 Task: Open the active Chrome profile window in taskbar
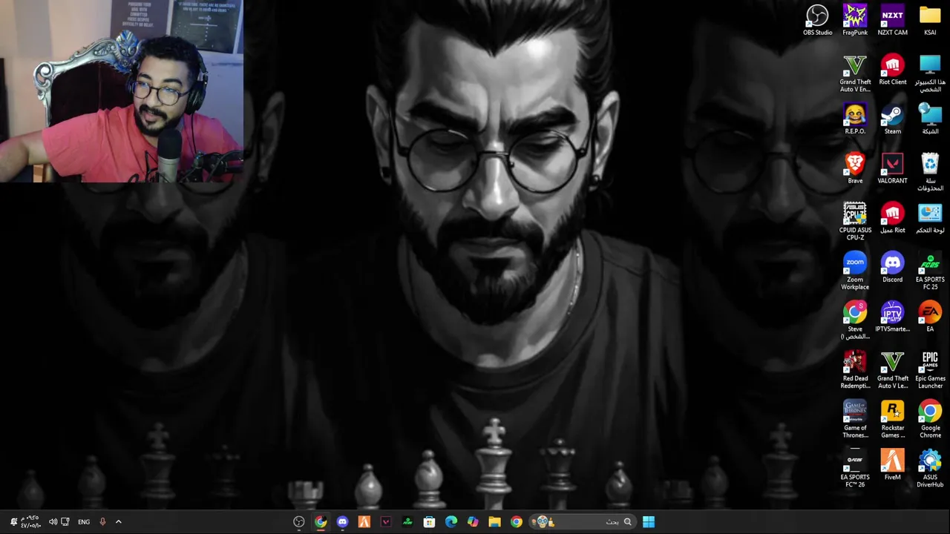tap(321, 522)
